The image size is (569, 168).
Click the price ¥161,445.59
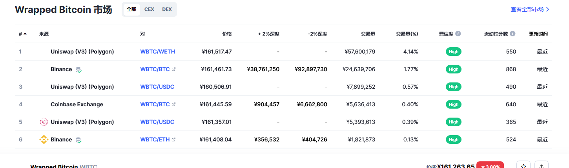[x=216, y=104]
